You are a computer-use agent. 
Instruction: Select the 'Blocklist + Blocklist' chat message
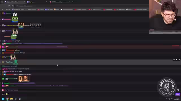tap(19, 53)
